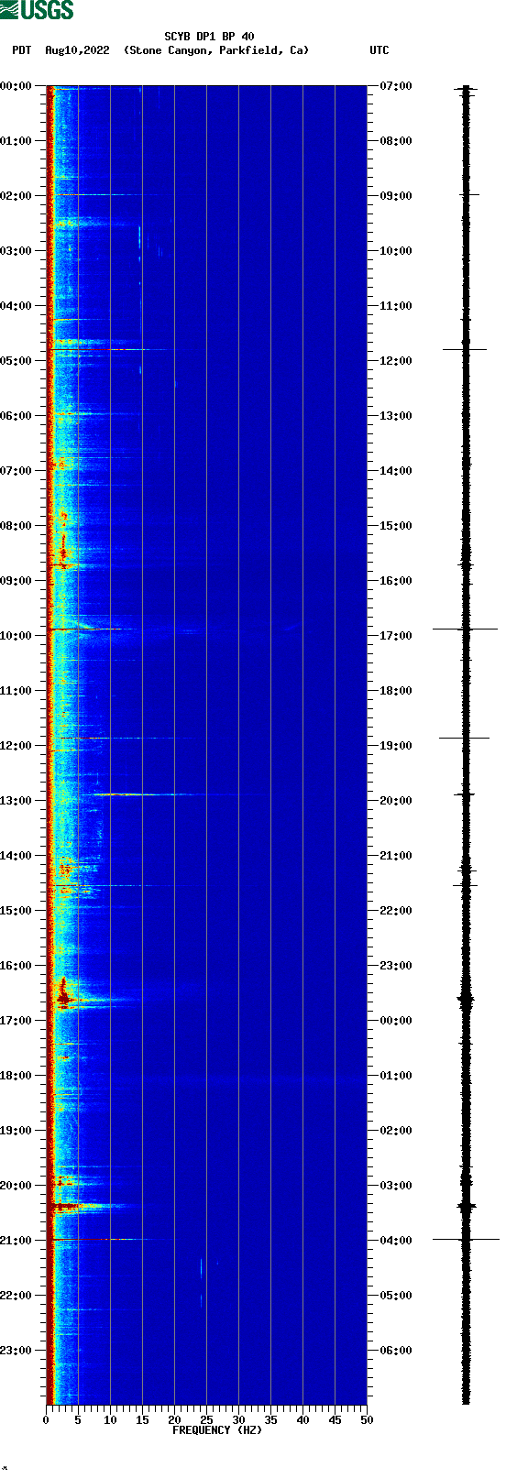Click the 02:00 PDT time label
506x1478 pixels.
pyautogui.click(x=16, y=196)
